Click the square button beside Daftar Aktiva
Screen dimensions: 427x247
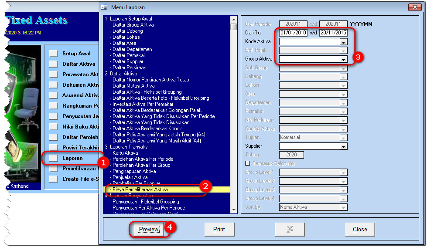point(53,64)
